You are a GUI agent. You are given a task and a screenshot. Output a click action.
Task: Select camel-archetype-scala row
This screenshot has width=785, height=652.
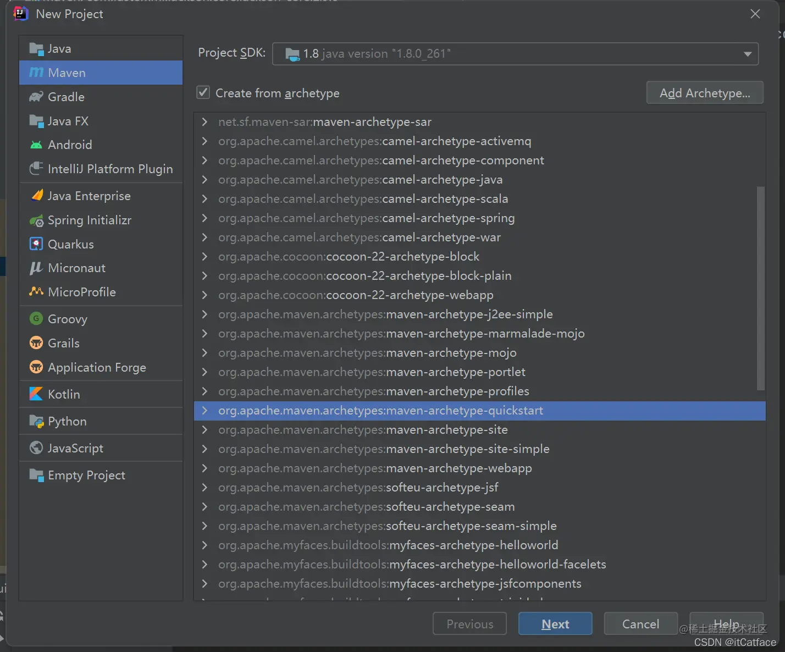pyautogui.click(x=480, y=198)
